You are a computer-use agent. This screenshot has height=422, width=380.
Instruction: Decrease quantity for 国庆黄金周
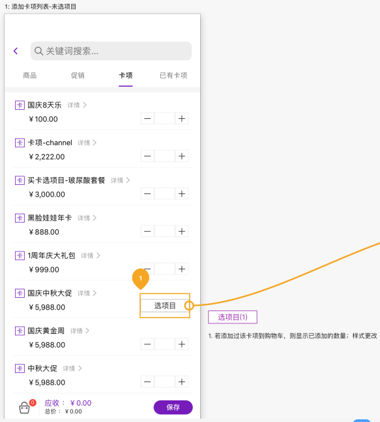click(x=147, y=344)
